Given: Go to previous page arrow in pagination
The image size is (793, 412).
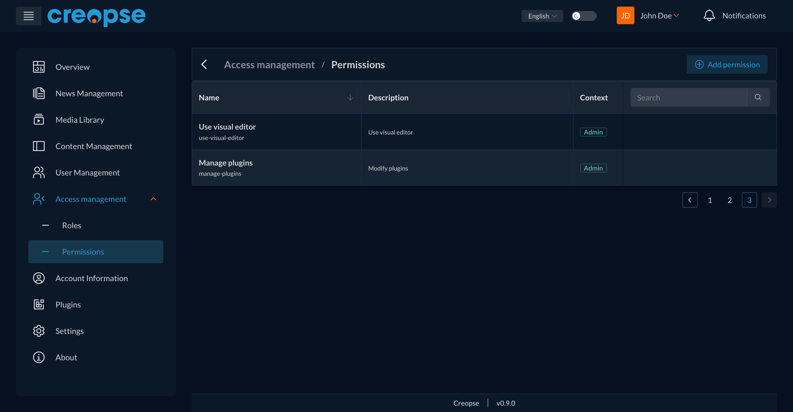Looking at the screenshot, I should coord(689,200).
